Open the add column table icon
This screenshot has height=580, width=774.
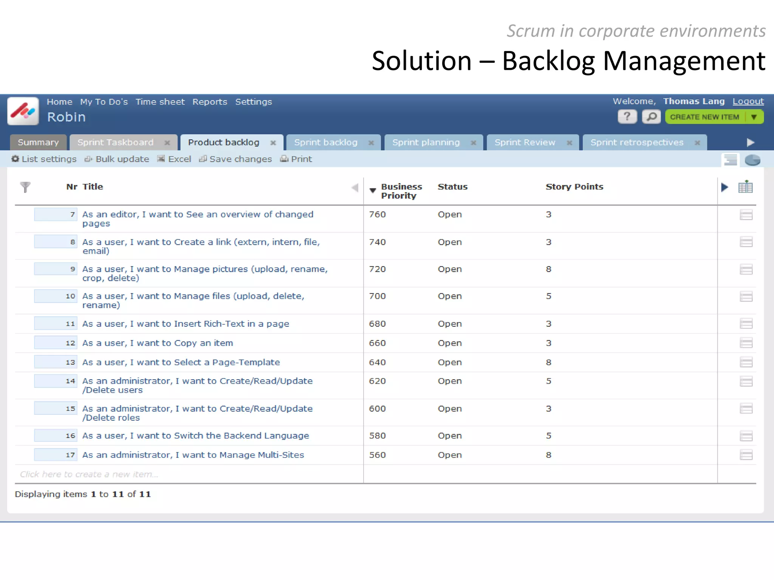coord(745,187)
